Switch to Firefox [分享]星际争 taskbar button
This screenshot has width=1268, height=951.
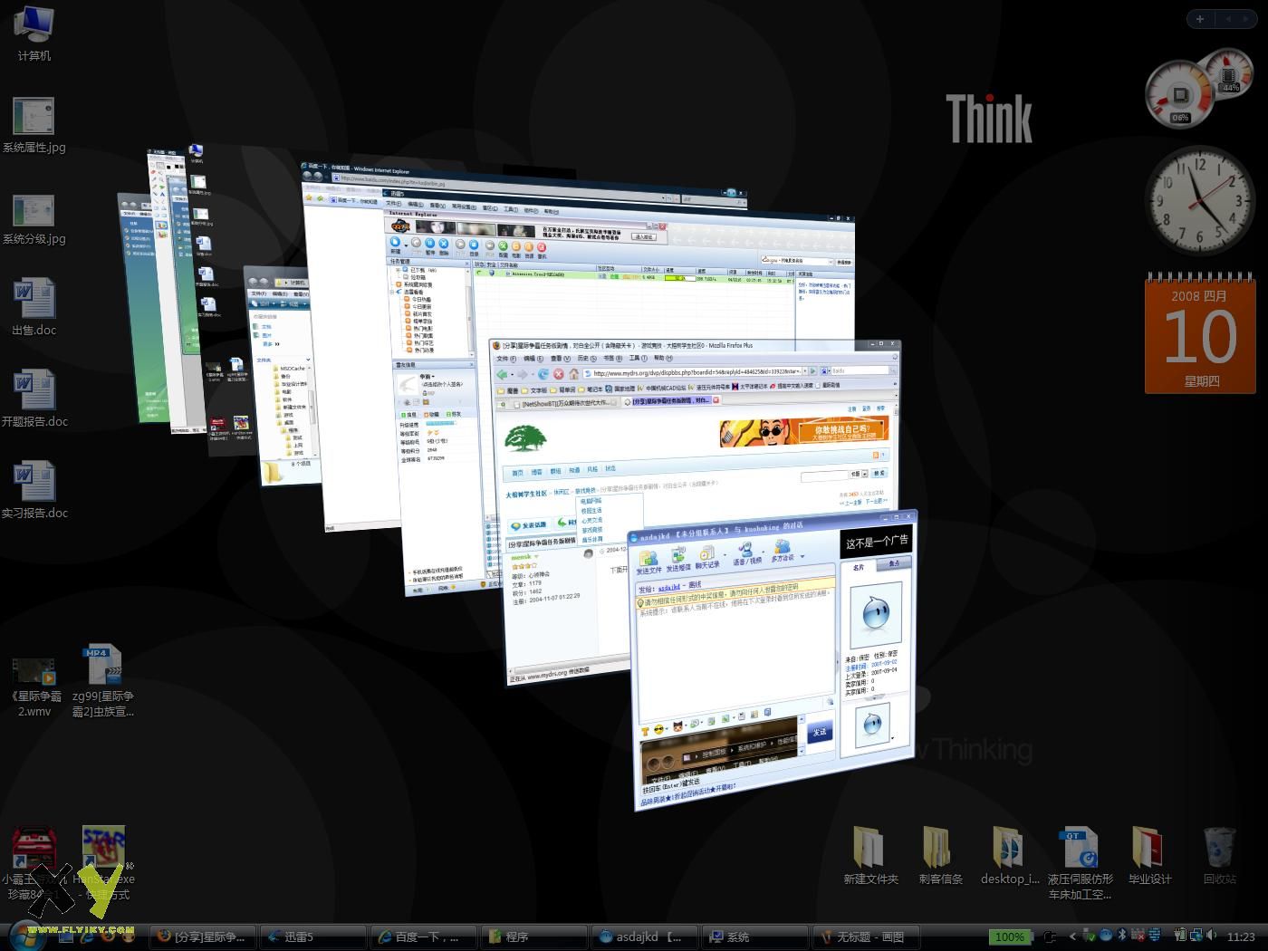point(202,937)
